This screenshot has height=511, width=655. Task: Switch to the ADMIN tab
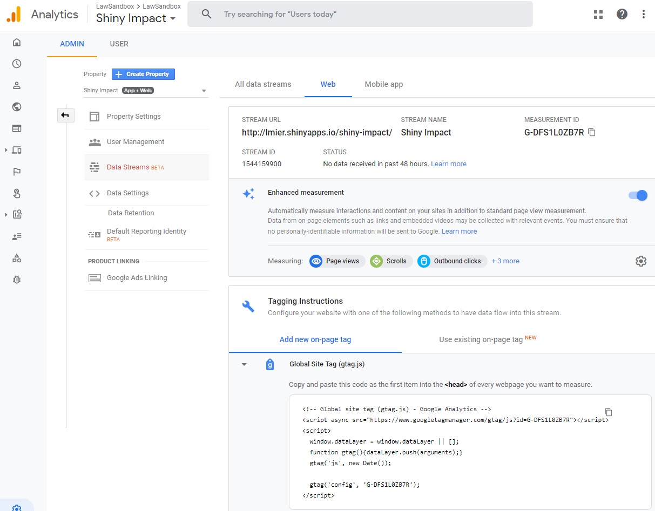[72, 44]
